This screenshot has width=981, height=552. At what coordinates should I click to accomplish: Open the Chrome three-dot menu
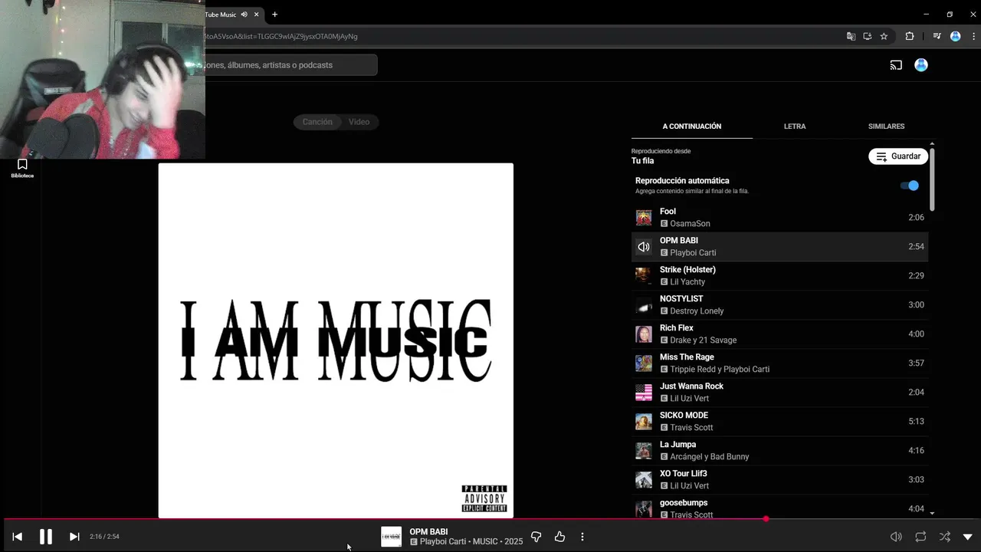pos(973,36)
